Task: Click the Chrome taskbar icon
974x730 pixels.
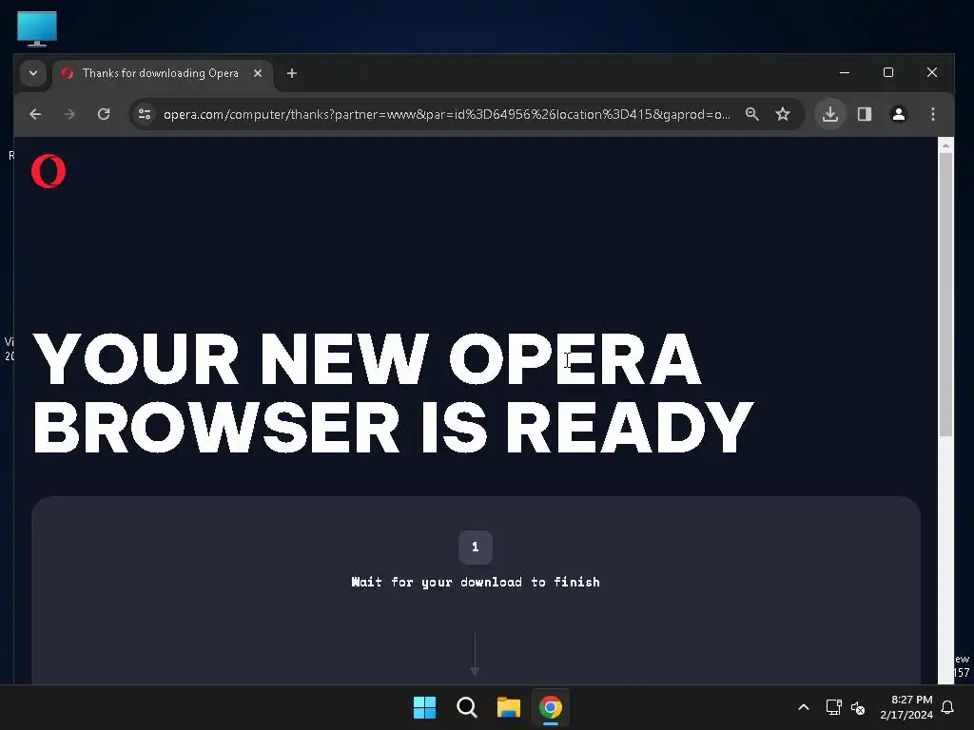Action: click(551, 707)
